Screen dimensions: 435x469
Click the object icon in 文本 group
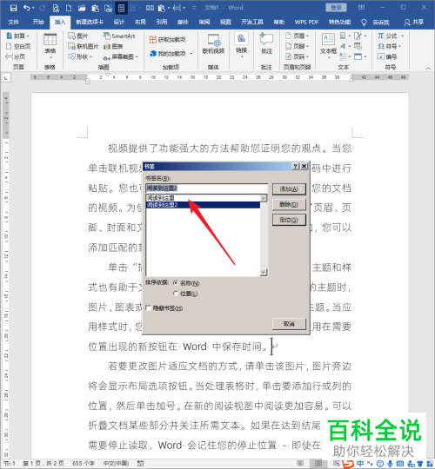click(x=358, y=56)
